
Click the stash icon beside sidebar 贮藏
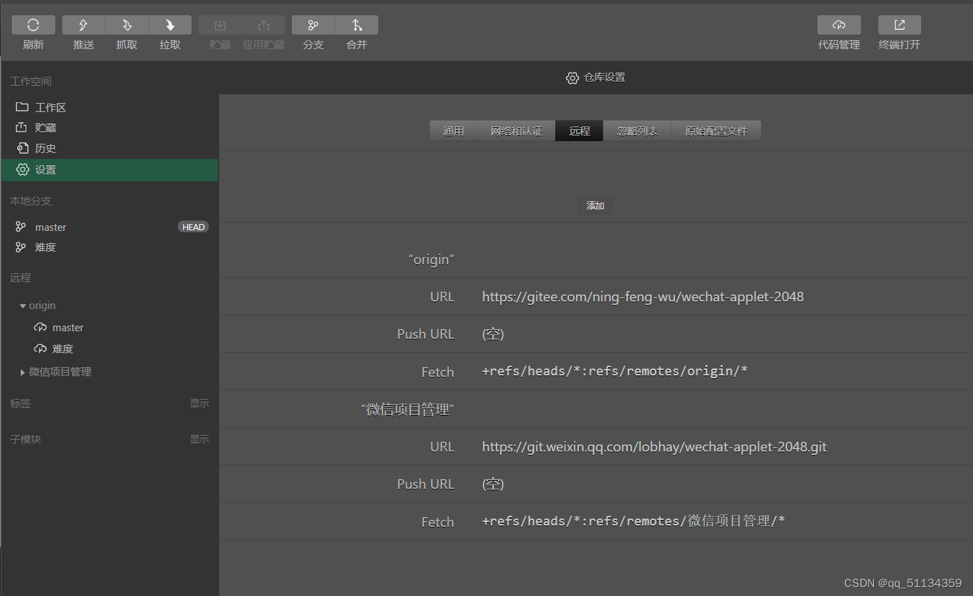[x=22, y=127]
